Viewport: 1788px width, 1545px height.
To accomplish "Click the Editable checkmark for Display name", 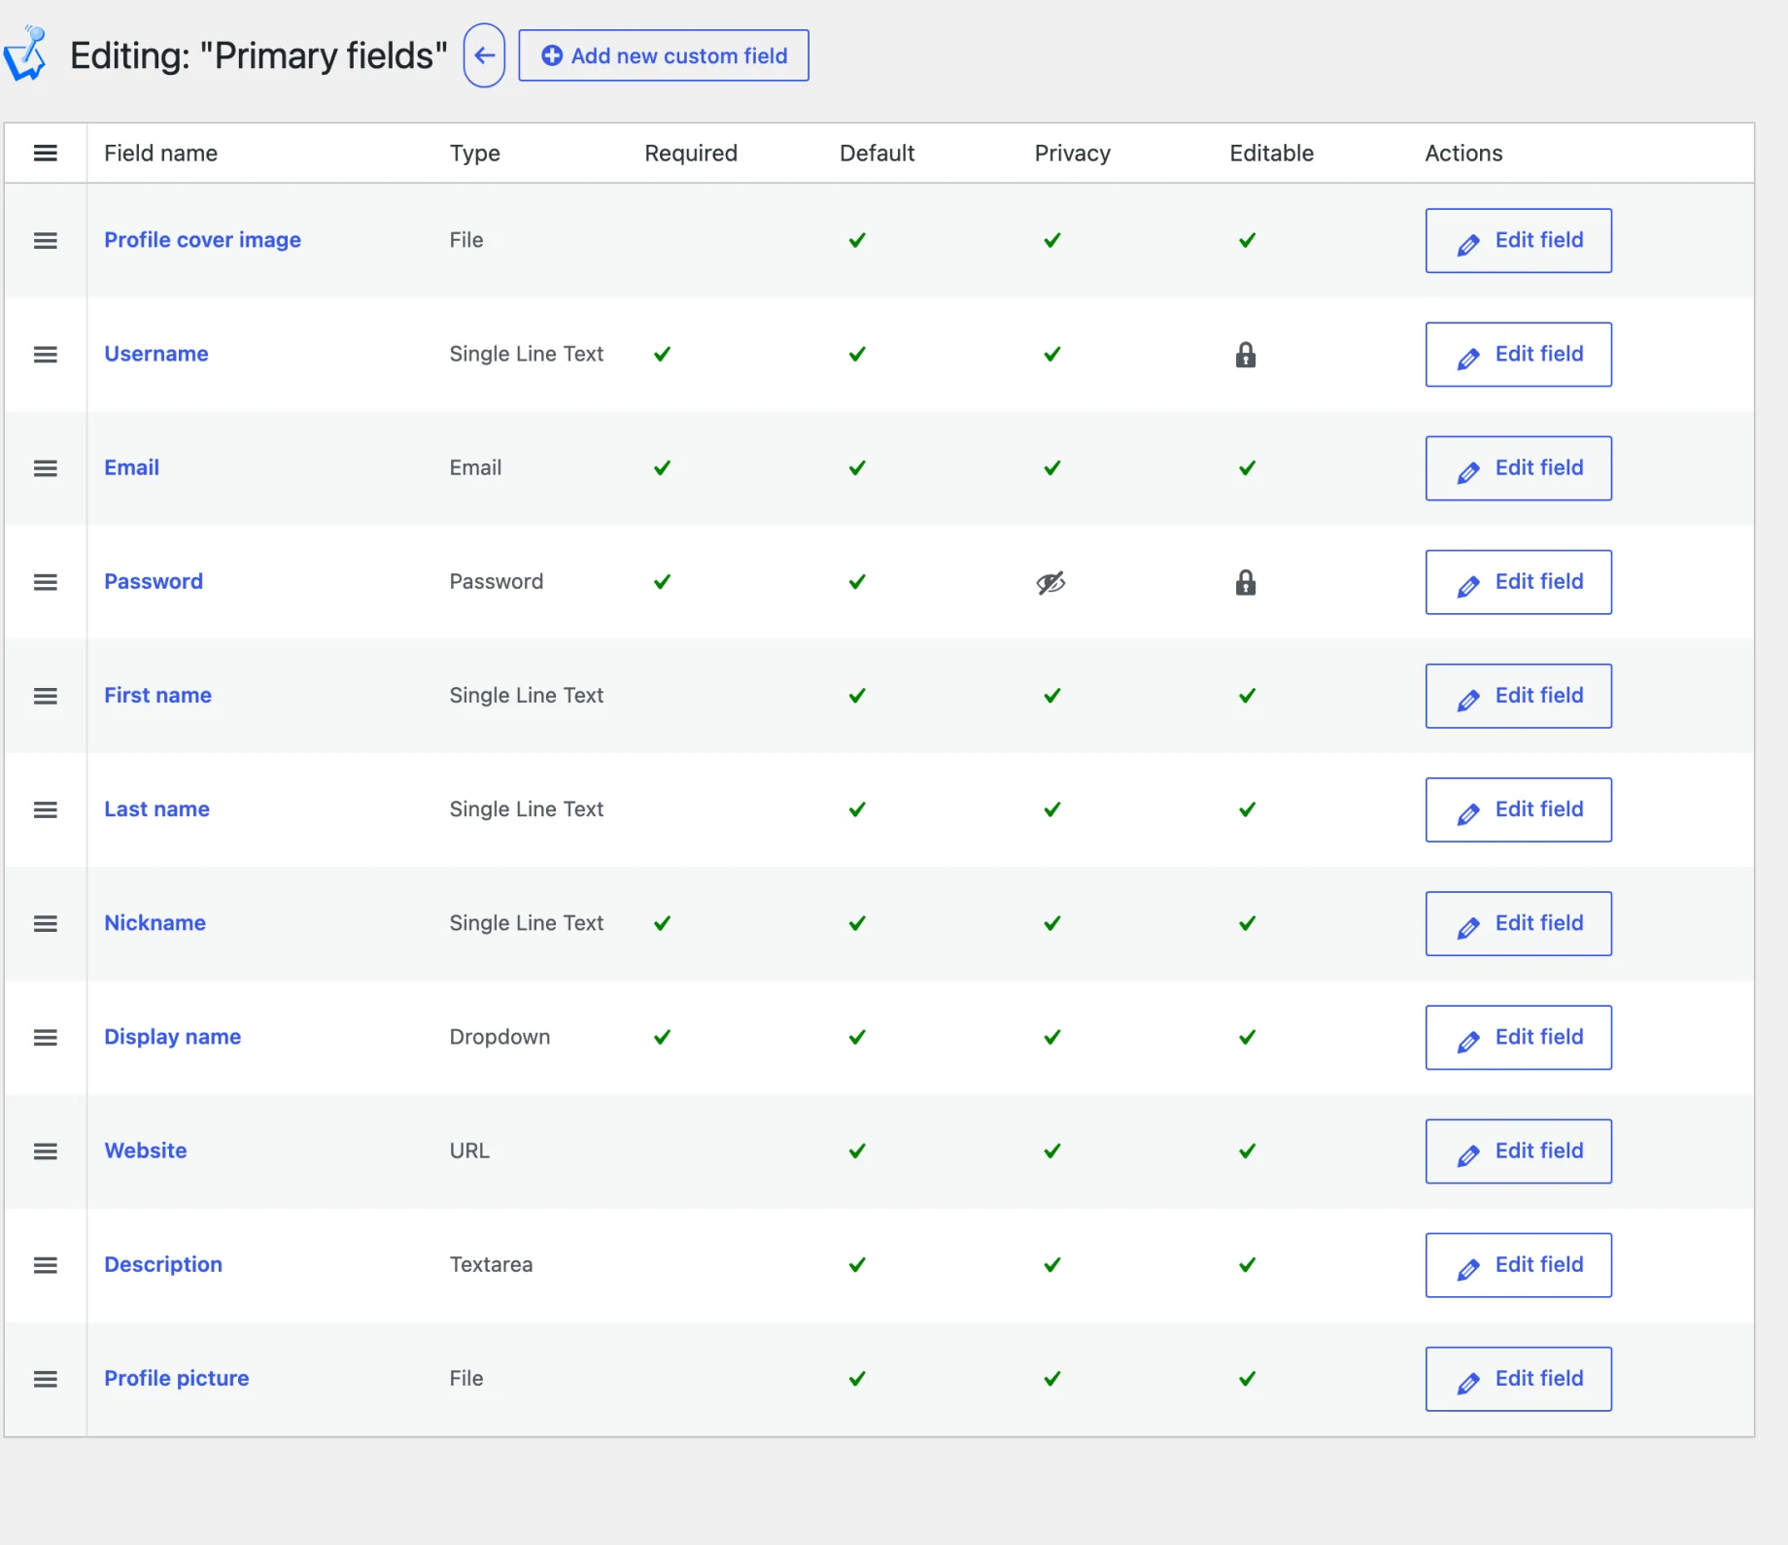I will point(1248,1038).
